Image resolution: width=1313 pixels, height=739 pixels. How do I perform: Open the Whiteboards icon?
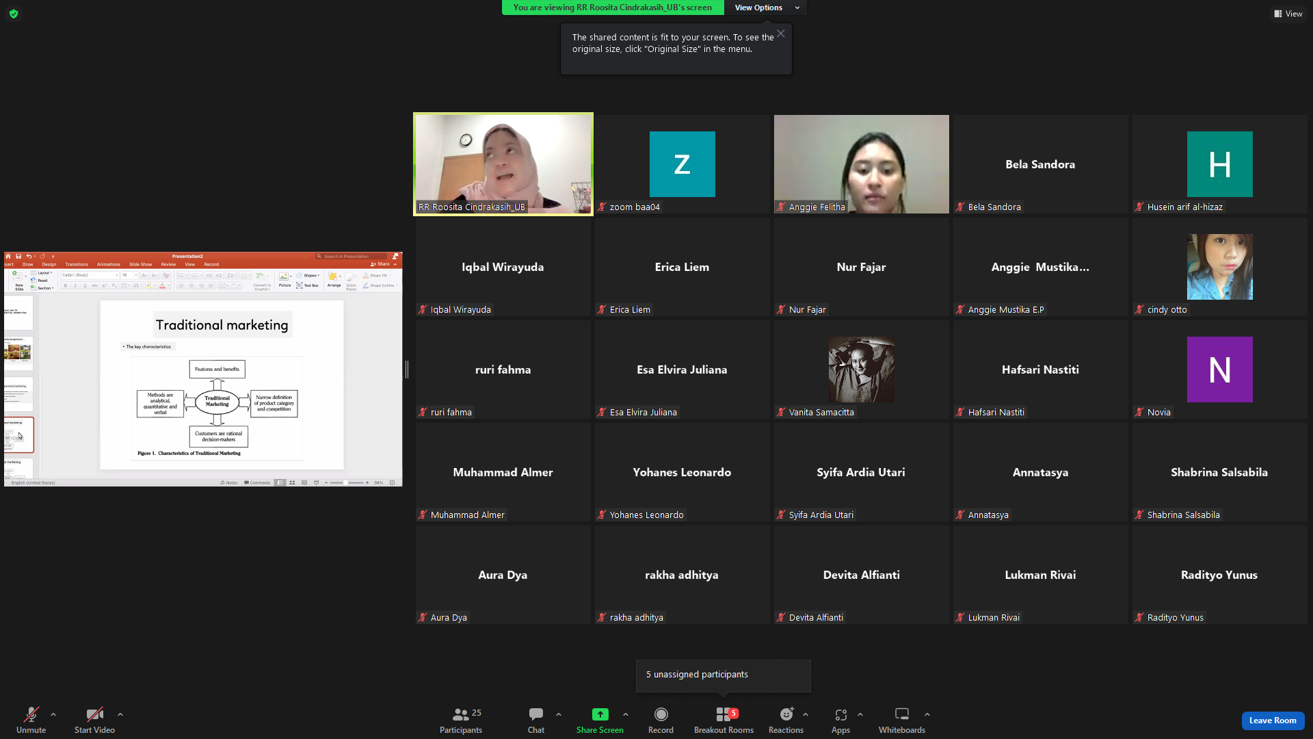point(902,714)
